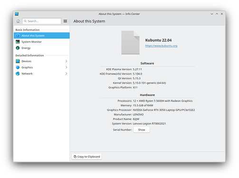
Task: Open the hamburger menu button
Action: [x=65, y=21]
